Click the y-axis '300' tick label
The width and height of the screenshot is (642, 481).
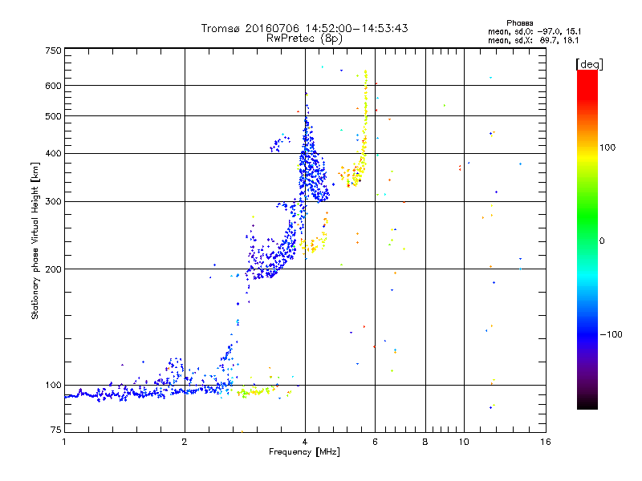click(53, 201)
